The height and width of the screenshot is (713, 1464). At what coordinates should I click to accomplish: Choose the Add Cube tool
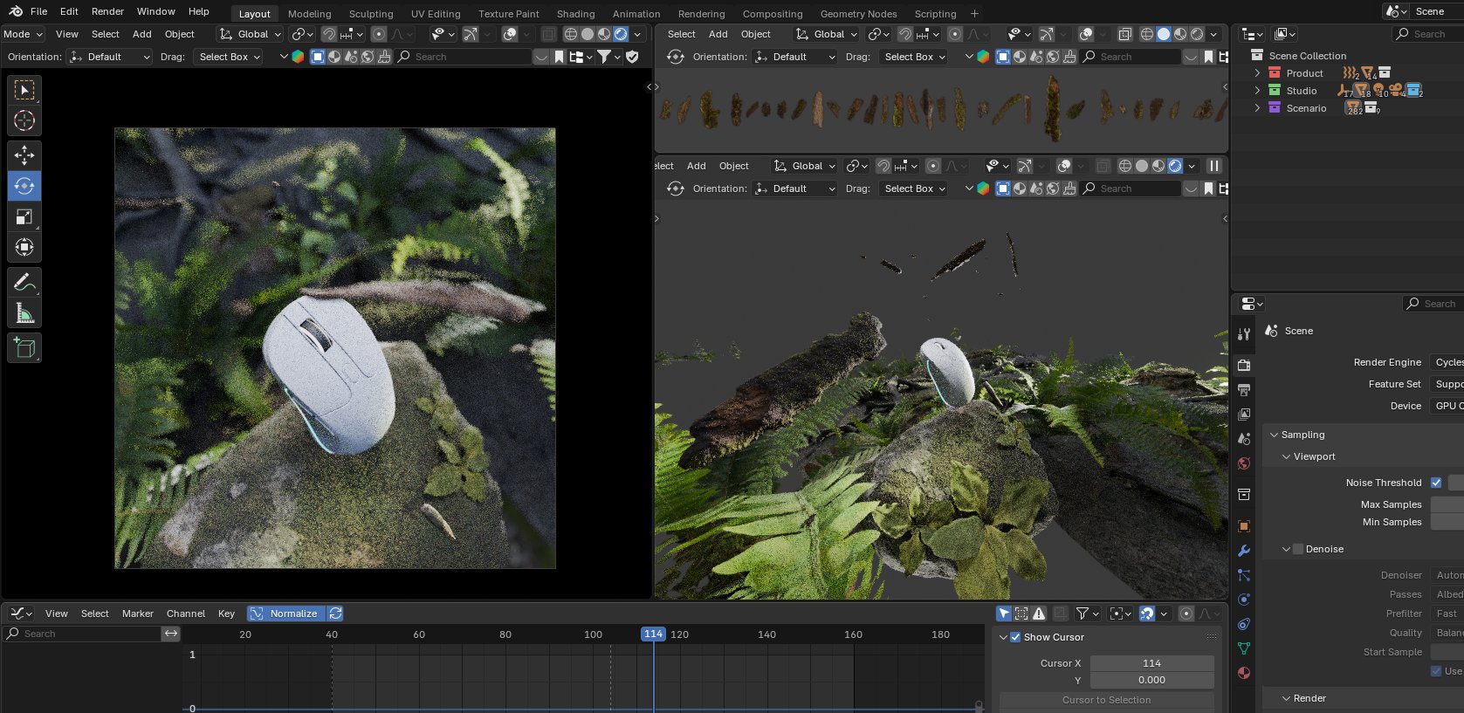point(24,348)
